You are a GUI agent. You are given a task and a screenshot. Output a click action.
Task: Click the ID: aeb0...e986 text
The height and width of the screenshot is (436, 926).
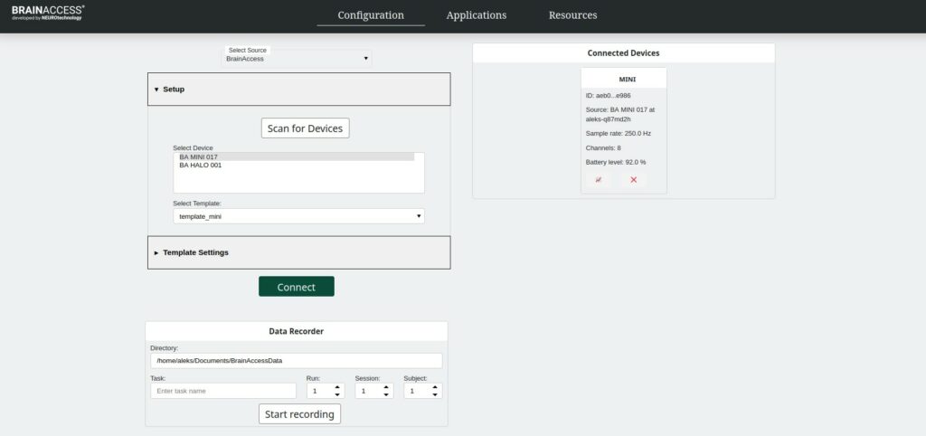point(609,95)
